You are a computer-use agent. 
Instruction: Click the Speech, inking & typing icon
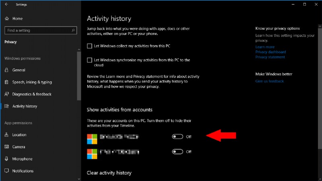(6, 82)
